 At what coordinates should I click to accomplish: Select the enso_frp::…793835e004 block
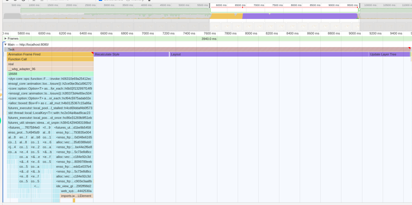click(x=74, y=132)
